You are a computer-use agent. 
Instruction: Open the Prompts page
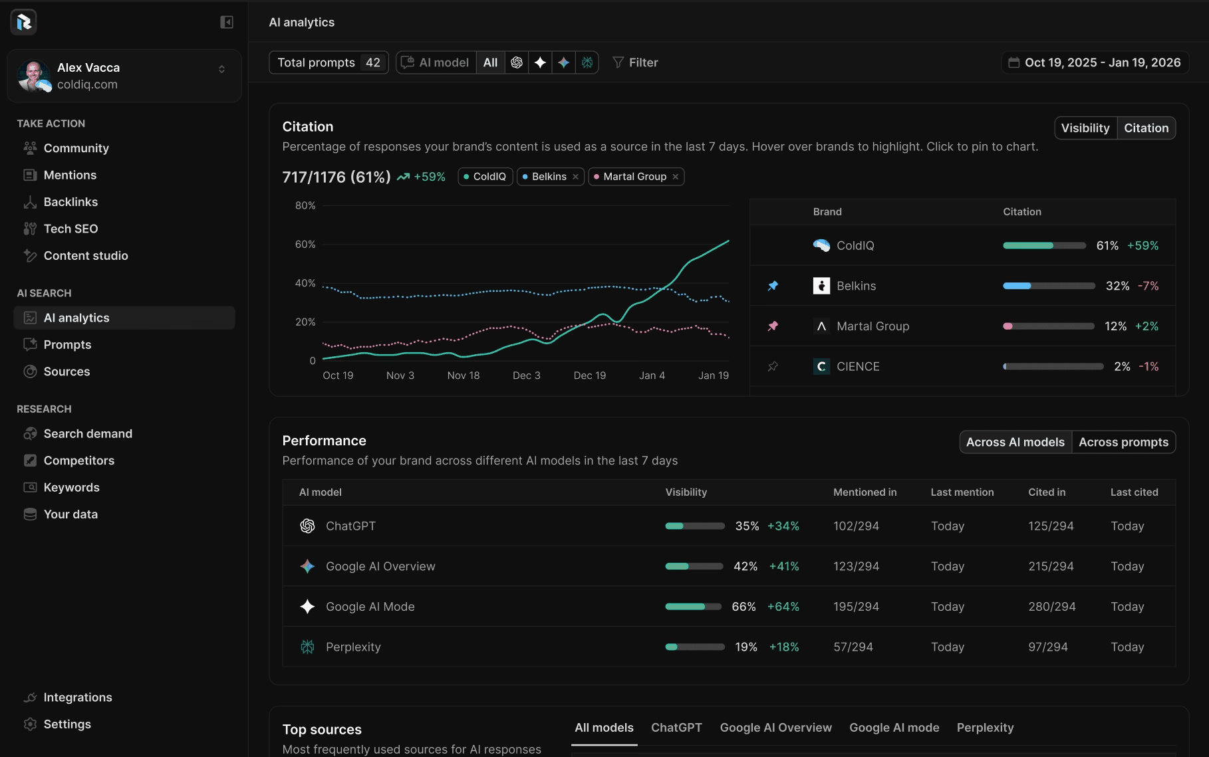124,344
